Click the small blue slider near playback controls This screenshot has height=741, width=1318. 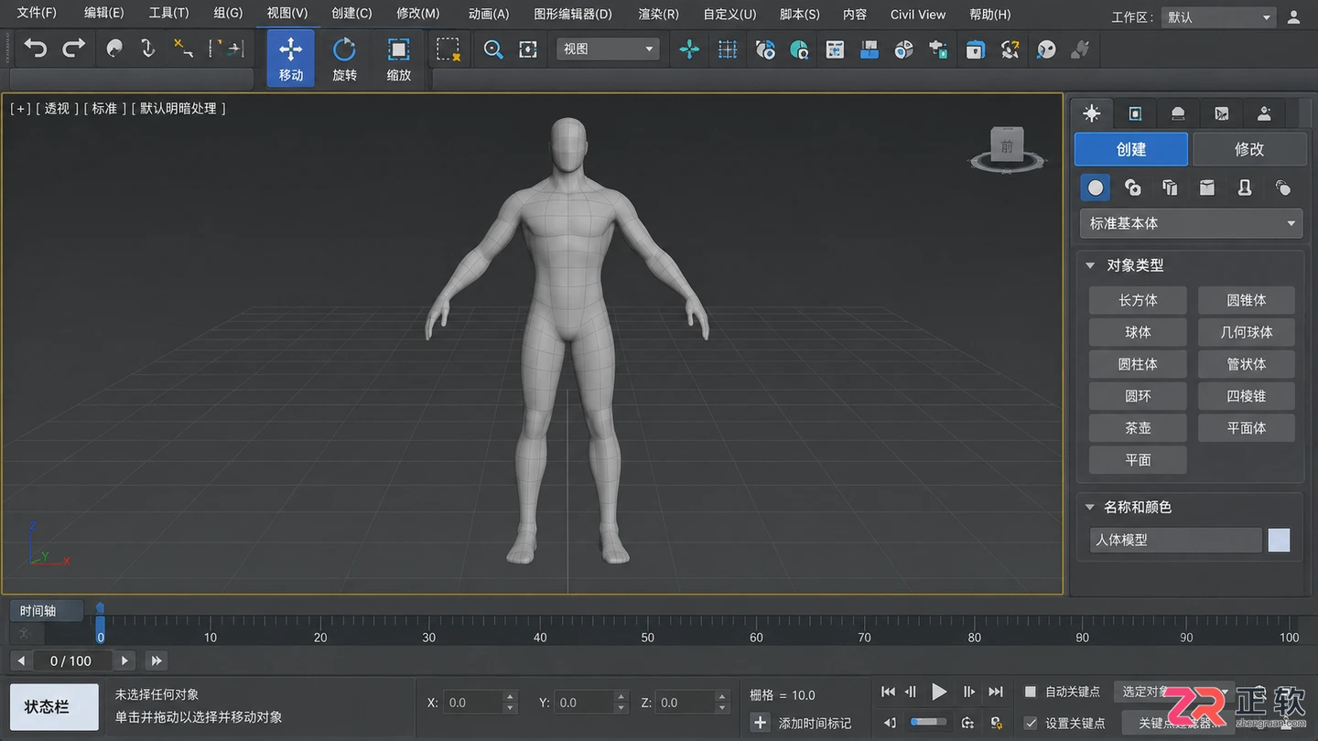click(x=928, y=723)
